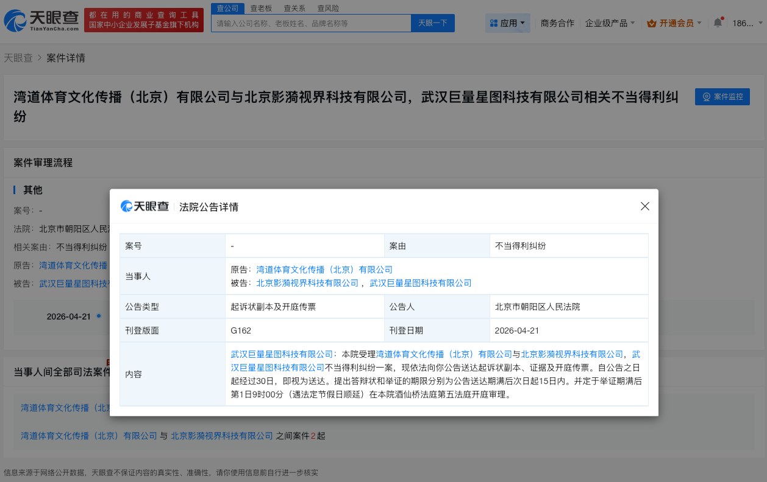Click the 北京影漪视界科技有限公司 defendant link
Viewport: 767px width, 482px height.
[x=307, y=283]
